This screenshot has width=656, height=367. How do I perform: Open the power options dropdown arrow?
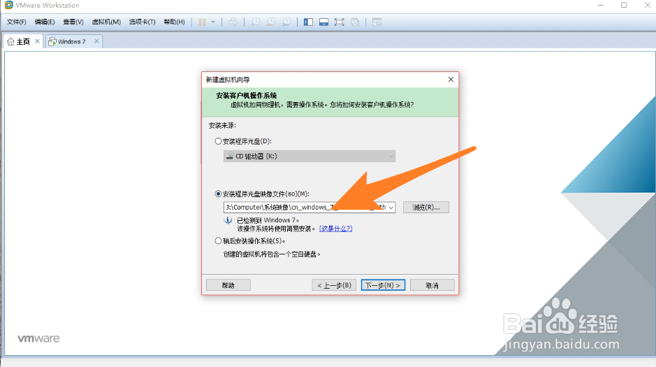tap(213, 22)
